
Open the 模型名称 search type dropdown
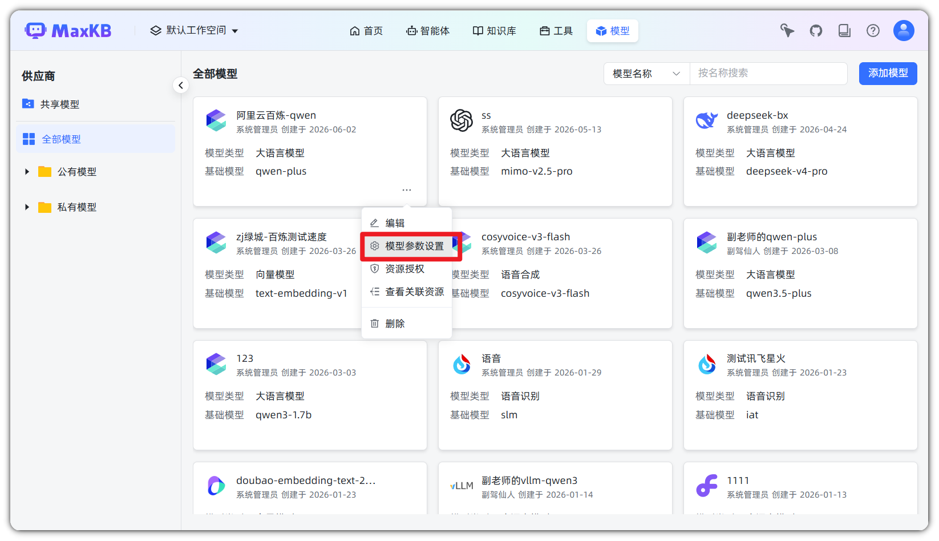point(646,74)
